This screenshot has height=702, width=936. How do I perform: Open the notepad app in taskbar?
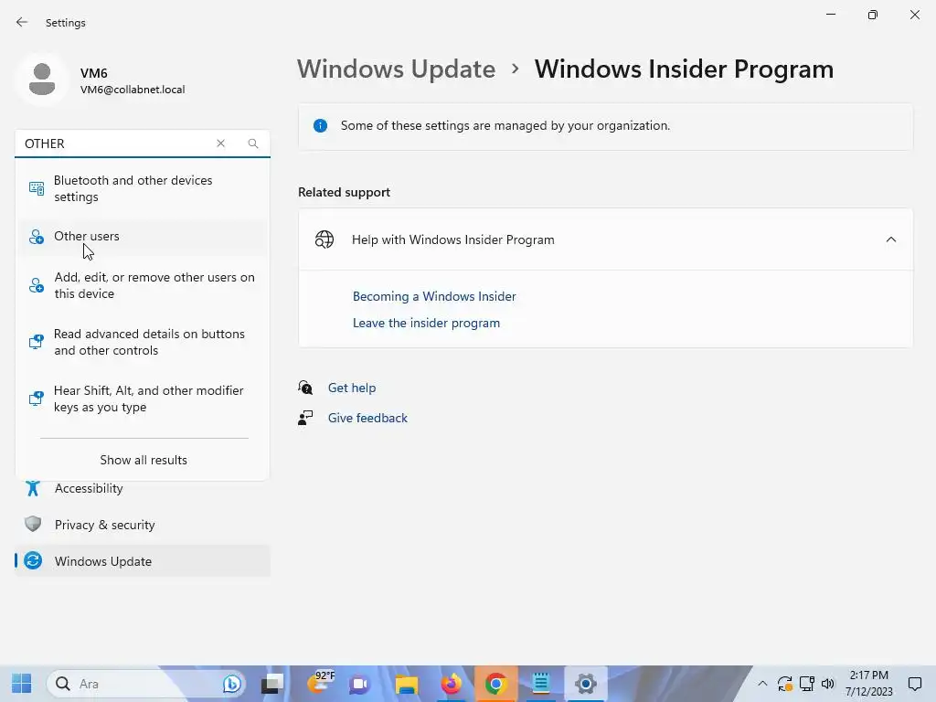click(x=541, y=684)
